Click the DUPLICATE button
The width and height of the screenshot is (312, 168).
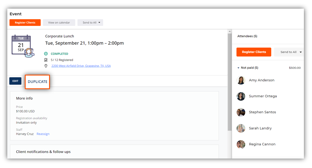[37, 82]
